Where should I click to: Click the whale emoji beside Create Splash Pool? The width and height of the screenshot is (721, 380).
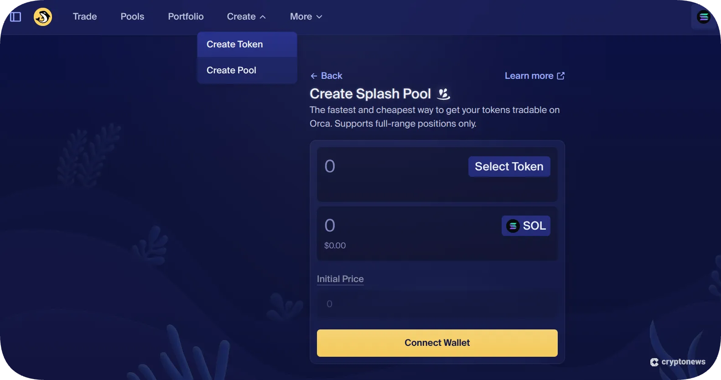(443, 94)
